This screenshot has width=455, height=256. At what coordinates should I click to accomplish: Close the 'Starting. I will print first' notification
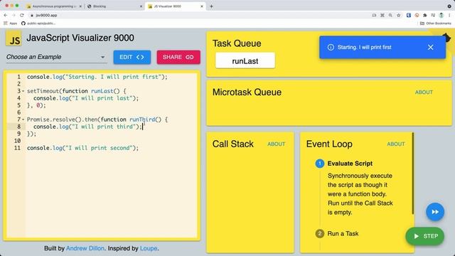pos(430,48)
